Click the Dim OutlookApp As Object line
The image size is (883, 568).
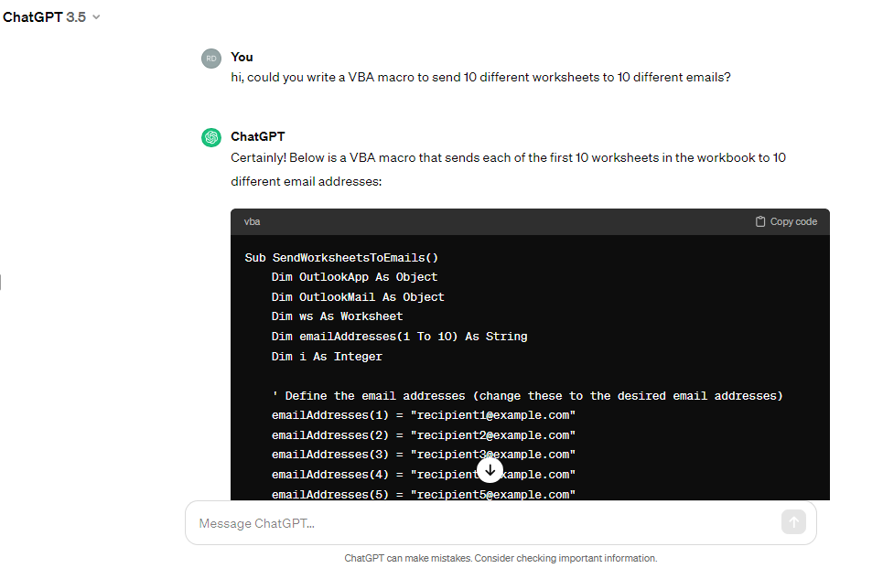354,277
